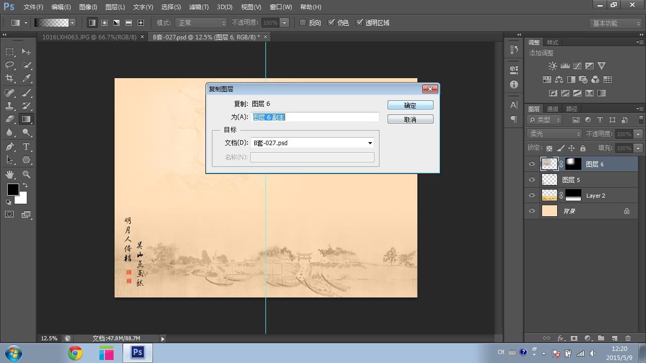This screenshot has width=646, height=363.
Task: Toggle lock transparent pixels
Action: (549, 148)
